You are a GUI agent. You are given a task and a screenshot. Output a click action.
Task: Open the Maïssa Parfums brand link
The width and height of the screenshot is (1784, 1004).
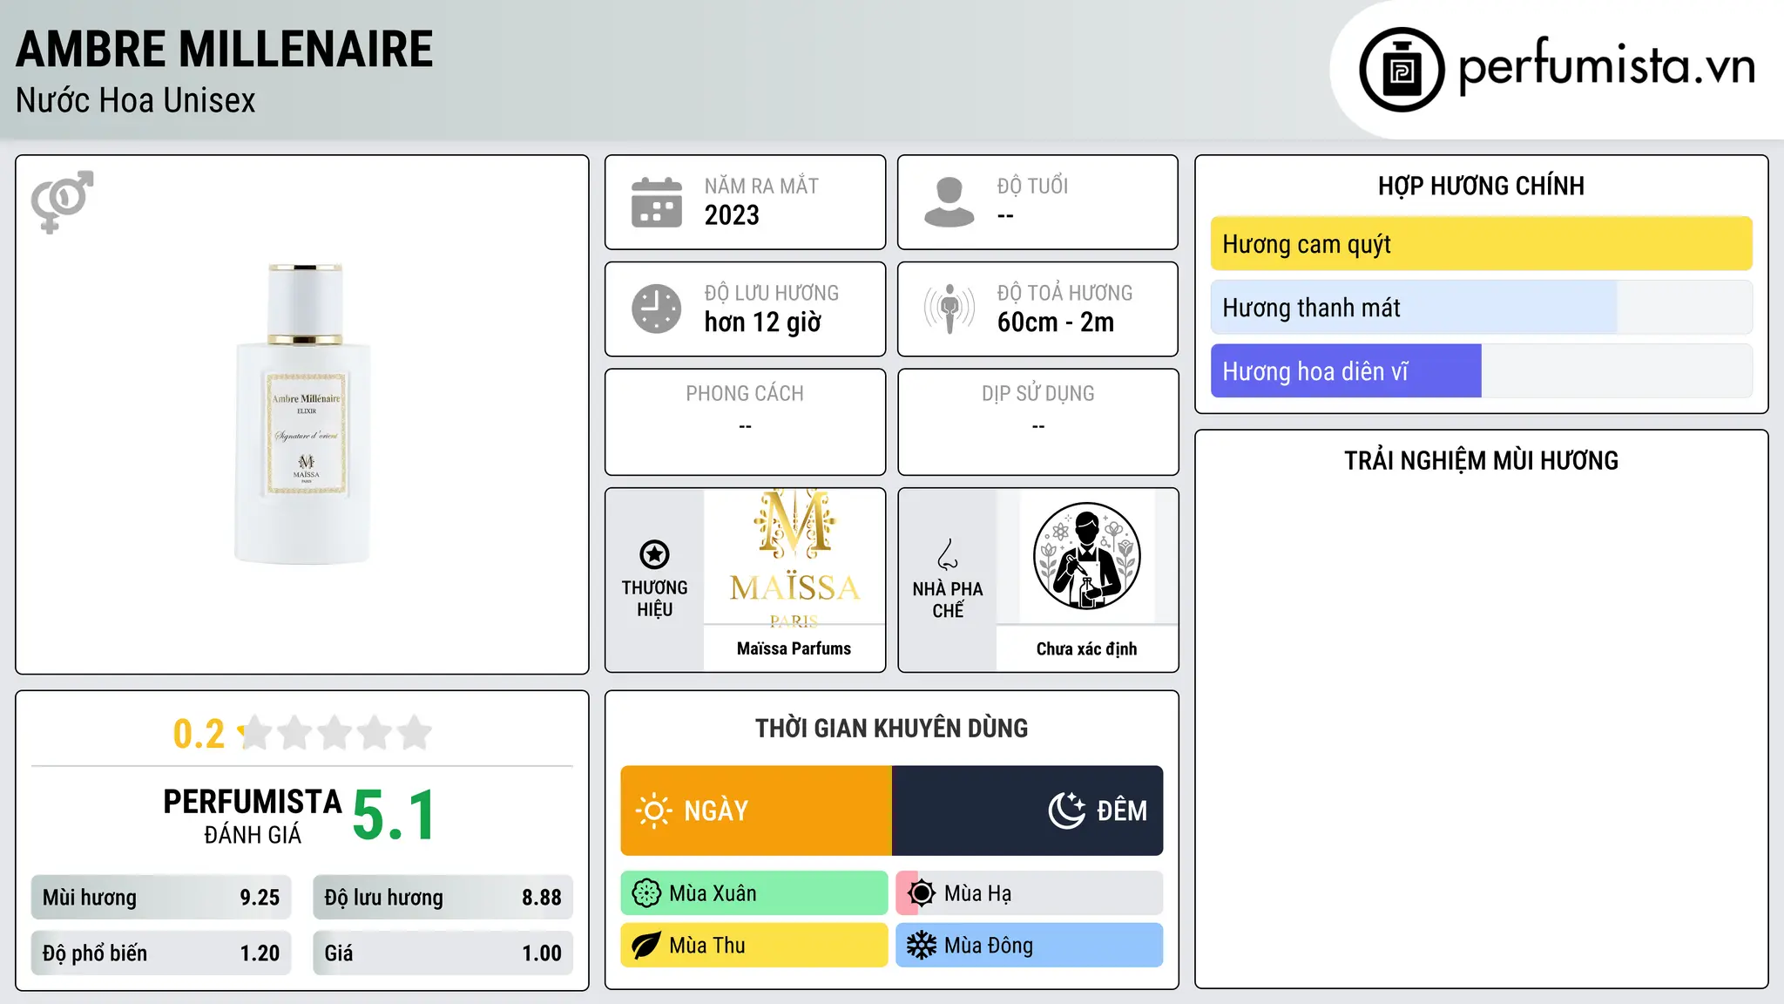pos(794,648)
